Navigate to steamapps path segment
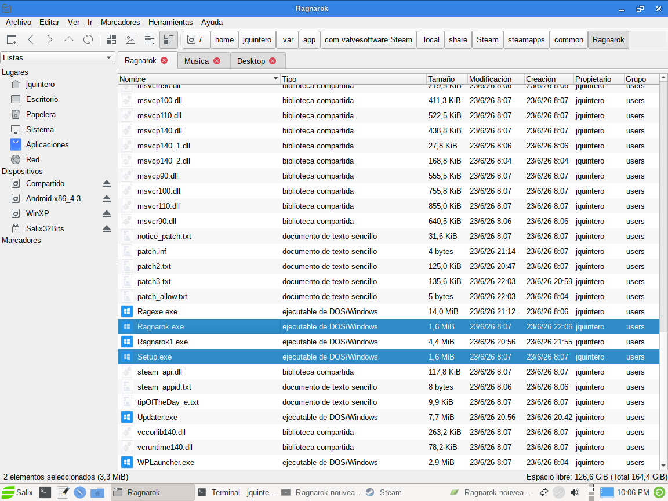The width and height of the screenshot is (668, 501). [x=526, y=39]
